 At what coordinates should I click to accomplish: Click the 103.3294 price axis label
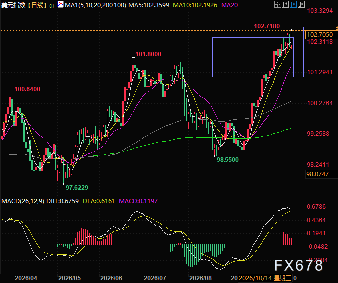click(320, 11)
